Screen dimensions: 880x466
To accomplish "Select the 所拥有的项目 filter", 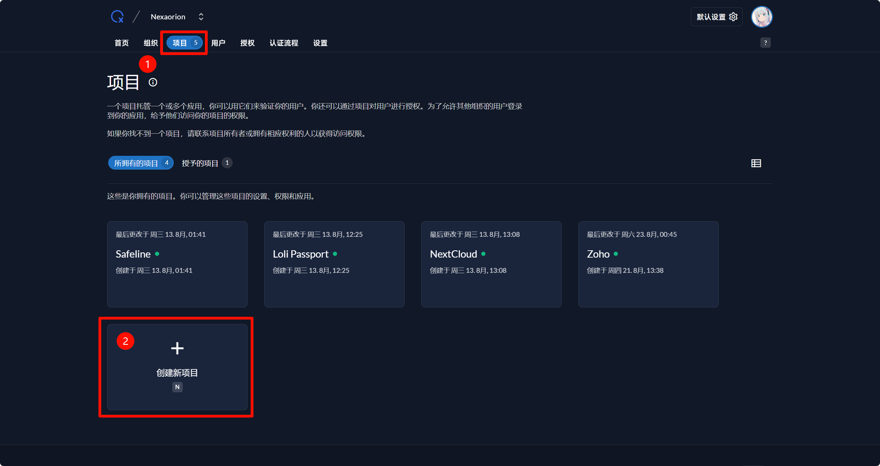I will pos(140,163).
